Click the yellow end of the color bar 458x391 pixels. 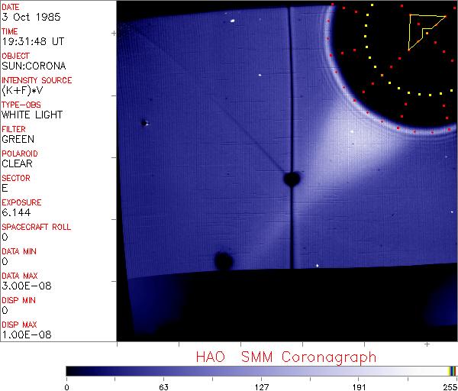point(452,370)
